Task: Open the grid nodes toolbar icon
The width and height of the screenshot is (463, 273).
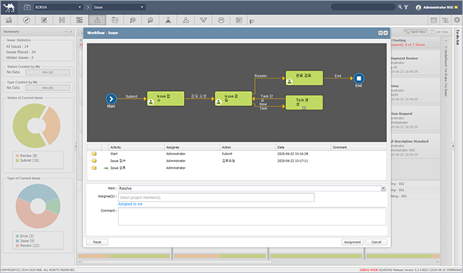Action: tap(62, 20)
